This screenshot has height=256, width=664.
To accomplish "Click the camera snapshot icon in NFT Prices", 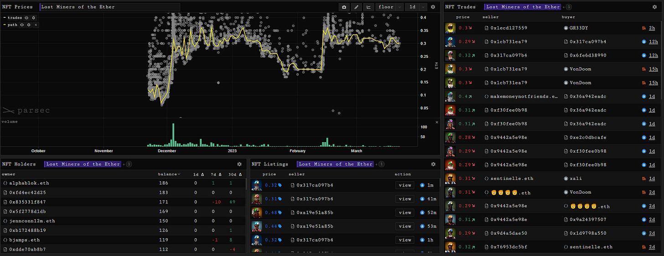I will point(344,7).
